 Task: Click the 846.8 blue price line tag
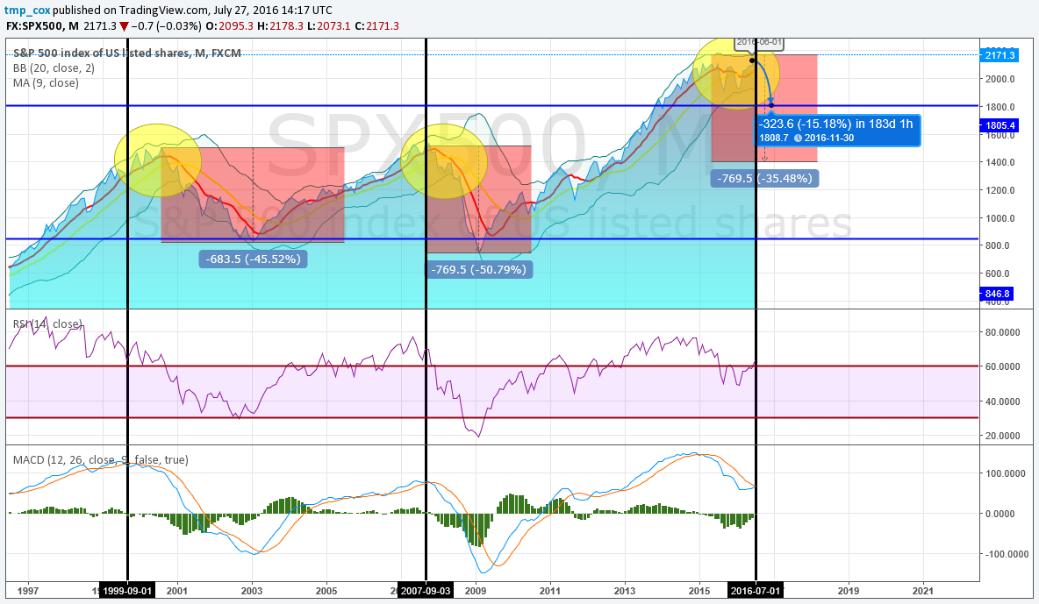point(997,294)
